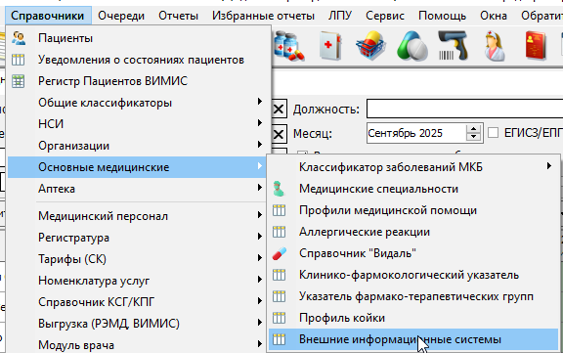Viewport: 563px width, 353px height.
Task: Expand Классификатор заболеваний МКБ submenu
Action: click(x=413, y=167)
